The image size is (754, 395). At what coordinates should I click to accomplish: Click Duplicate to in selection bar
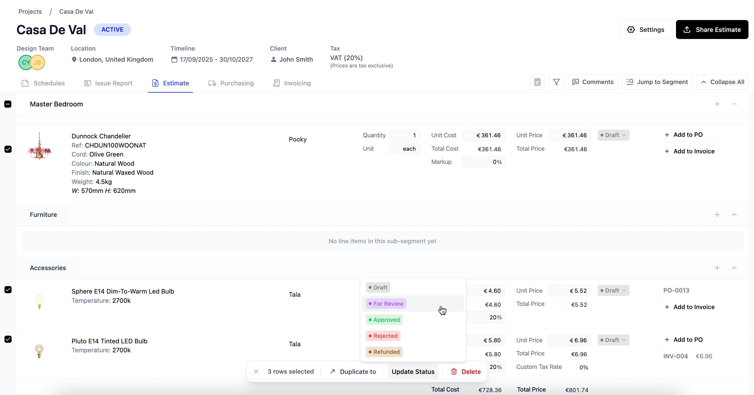tap(353, 372)
